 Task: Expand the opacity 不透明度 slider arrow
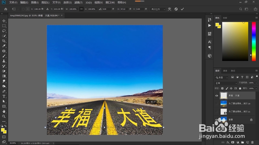256,83
